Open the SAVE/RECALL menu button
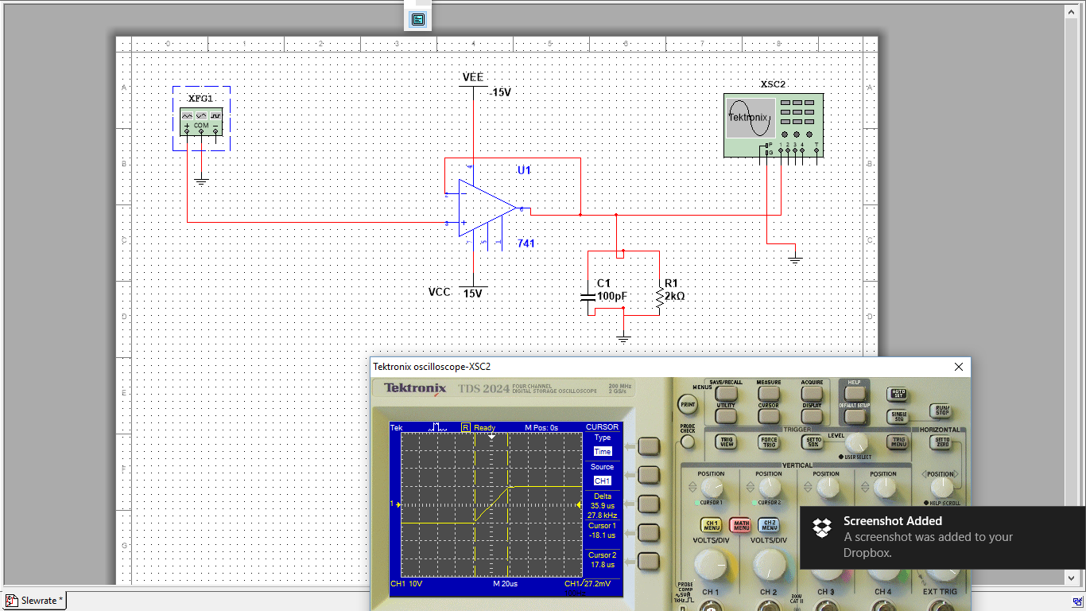This screenshot has height=611, width=1086. pos(726,394)
